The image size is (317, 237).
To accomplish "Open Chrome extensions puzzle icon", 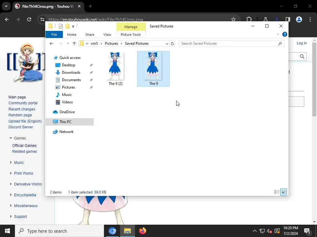I will click(249, 19).
